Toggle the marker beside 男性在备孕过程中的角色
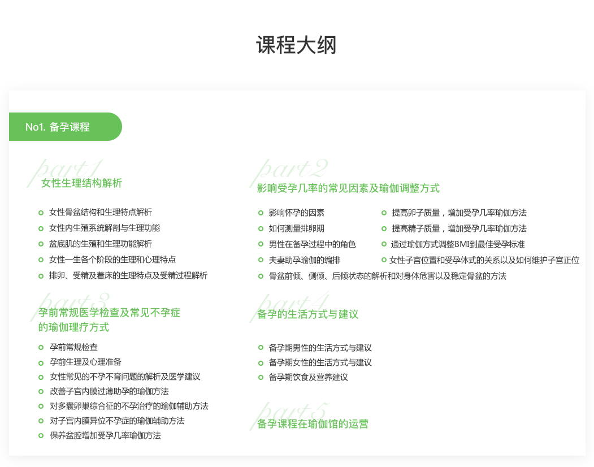The image size is (594, 467). [261, 244]
